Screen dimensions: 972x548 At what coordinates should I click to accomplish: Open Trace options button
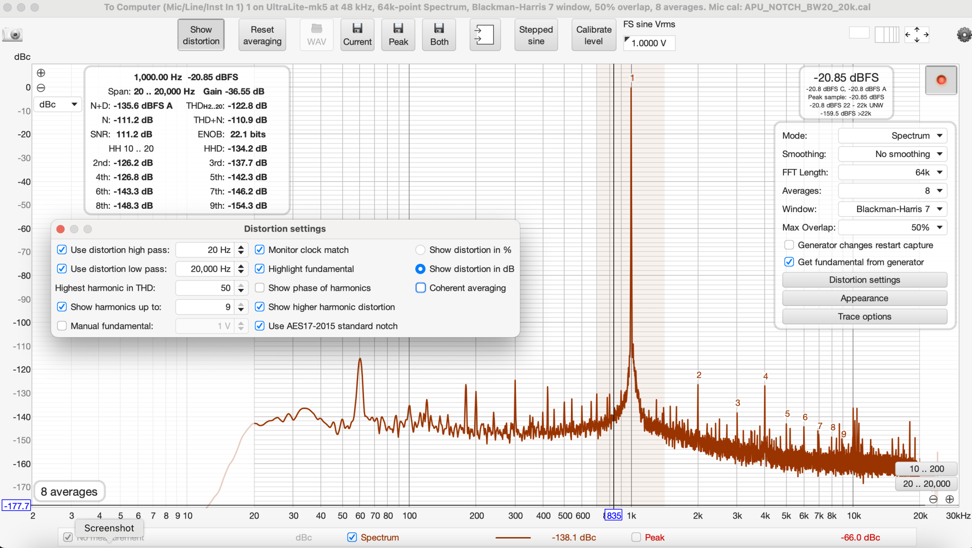coord(864,317)
